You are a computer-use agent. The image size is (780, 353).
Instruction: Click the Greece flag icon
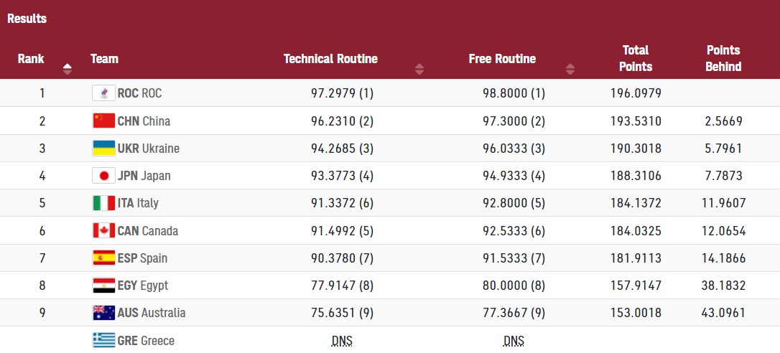[x=104, y=340]
